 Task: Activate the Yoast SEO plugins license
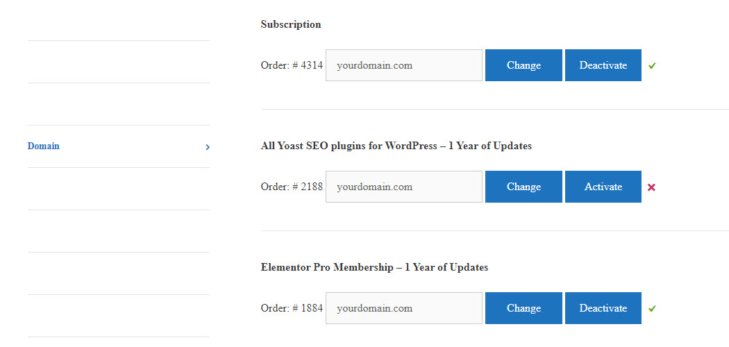(603, 187)
